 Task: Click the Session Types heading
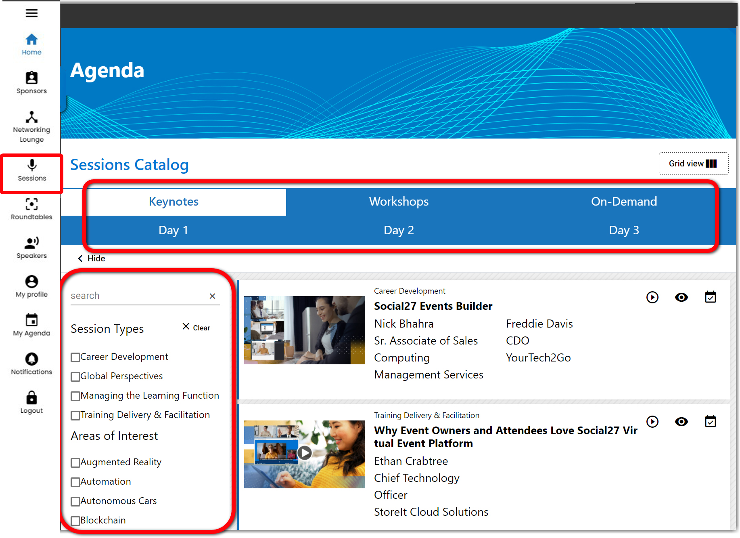pos(107,329)
